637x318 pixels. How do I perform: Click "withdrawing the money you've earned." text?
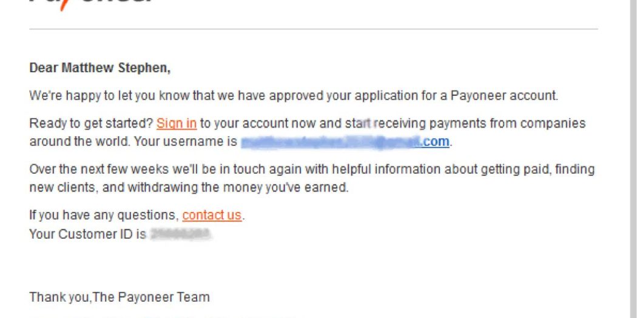tap(238, 188)
